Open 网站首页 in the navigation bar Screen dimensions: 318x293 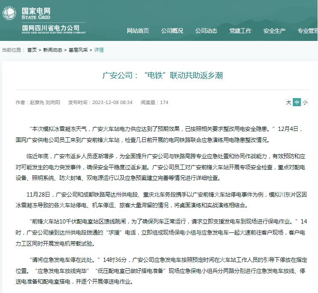[x=138, y=31]
